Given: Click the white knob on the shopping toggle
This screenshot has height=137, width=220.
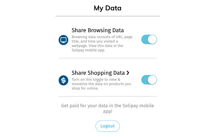Looking at the screenshot, I should 152,80.
